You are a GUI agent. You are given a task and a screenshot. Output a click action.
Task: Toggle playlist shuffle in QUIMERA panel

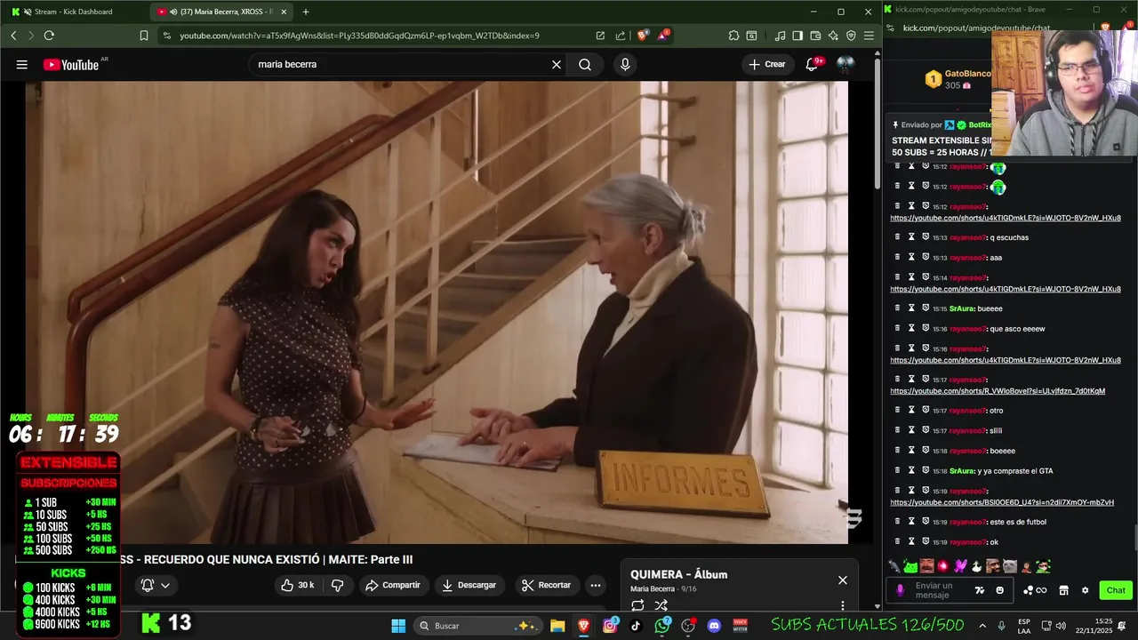661,605
